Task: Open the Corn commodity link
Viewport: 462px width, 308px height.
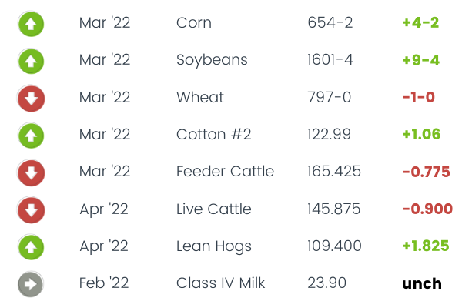Action: pos(192,22)
